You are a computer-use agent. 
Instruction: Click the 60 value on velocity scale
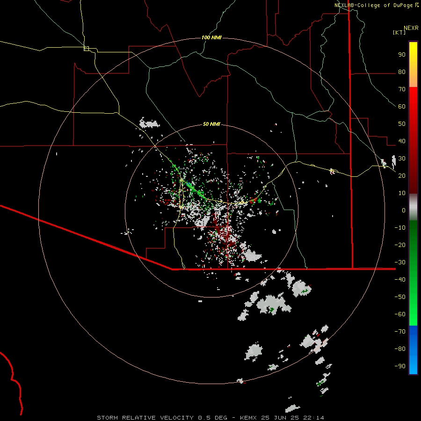click(x=402, y=107)
